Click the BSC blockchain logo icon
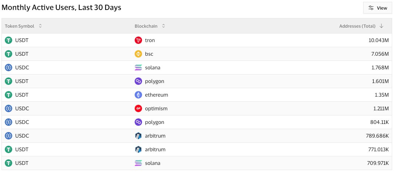The height and width of the screenshot is (173, 394). click(x=138, y=54)
